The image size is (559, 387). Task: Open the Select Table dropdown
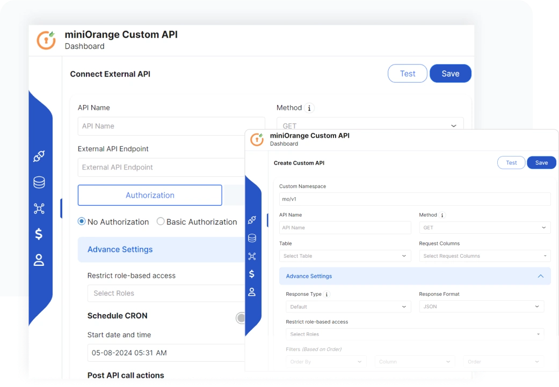pos(345,256)
